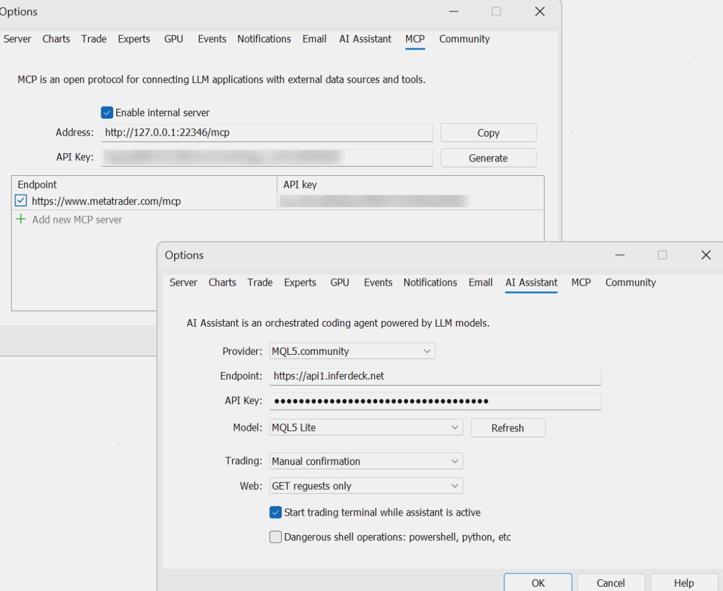This screenshot has height=591, width=723.
Task: Select the Community tab in front dialog
Action: [x=630, y=283]
